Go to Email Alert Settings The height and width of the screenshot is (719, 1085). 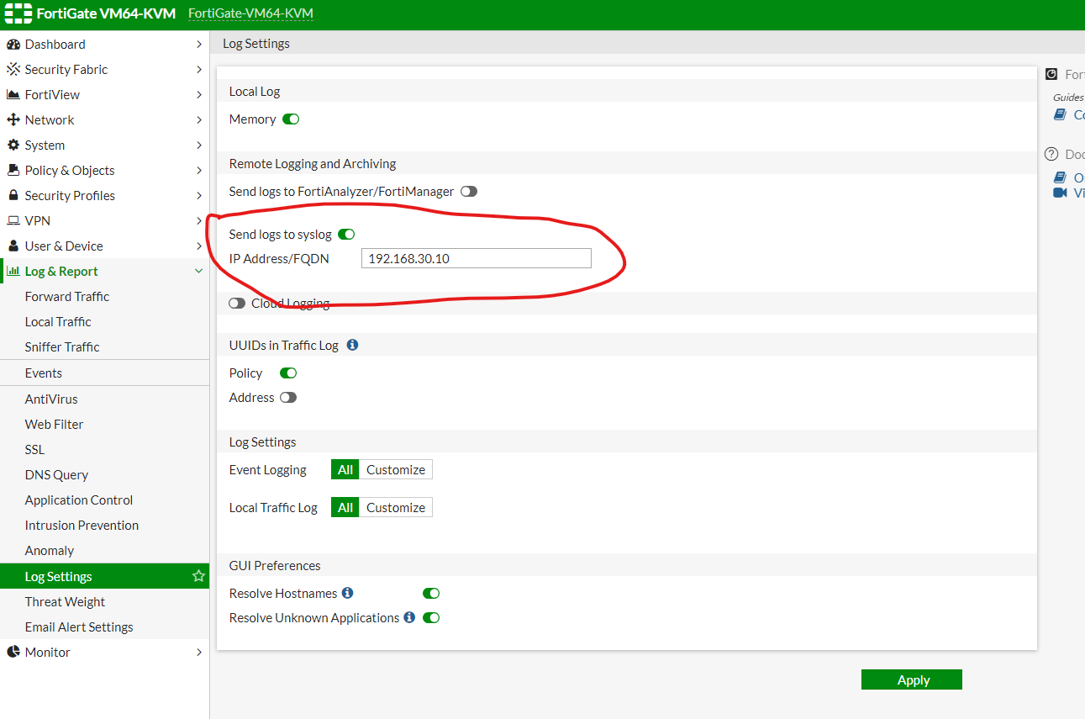(78, 626)
